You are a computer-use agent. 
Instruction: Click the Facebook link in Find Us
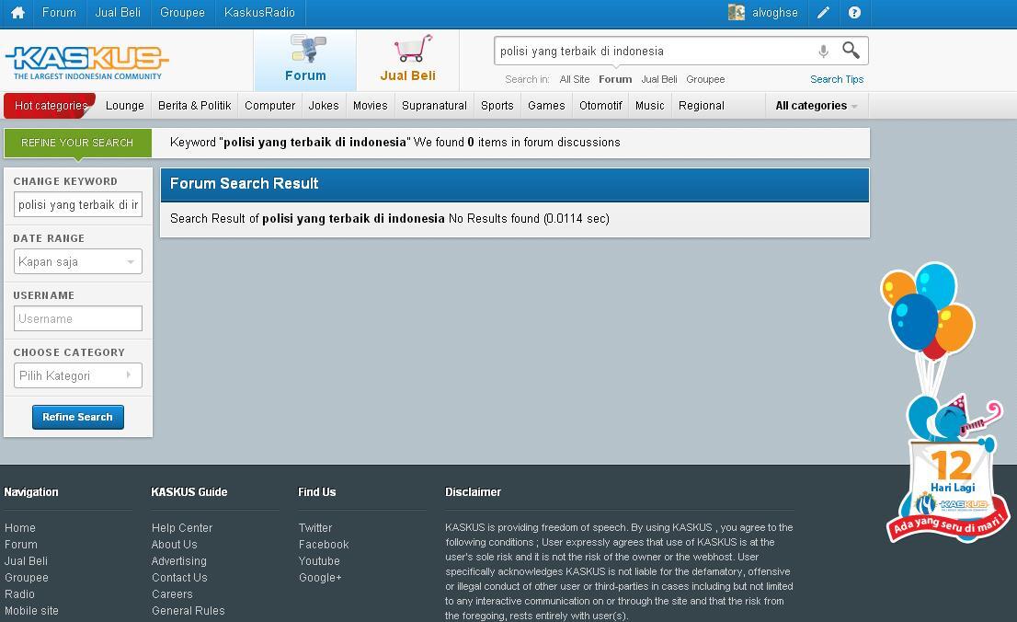324,544
